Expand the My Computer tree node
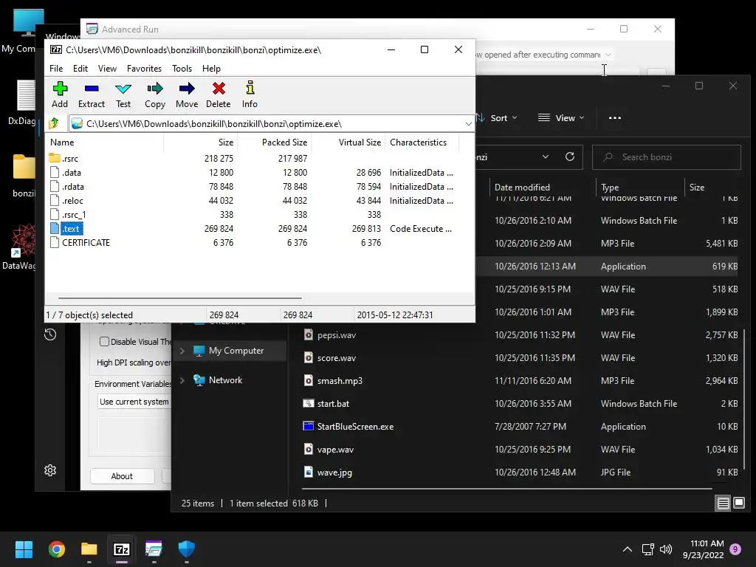This screenshot has height=567, width=756. pos(182,351)
